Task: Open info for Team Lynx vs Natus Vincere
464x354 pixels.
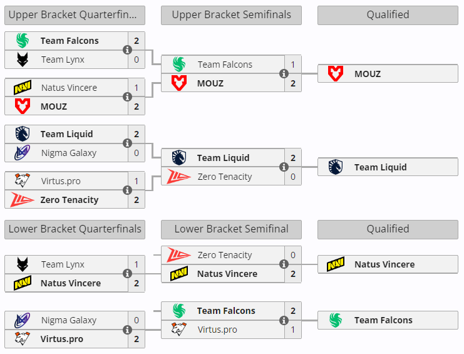Action: 128,274
